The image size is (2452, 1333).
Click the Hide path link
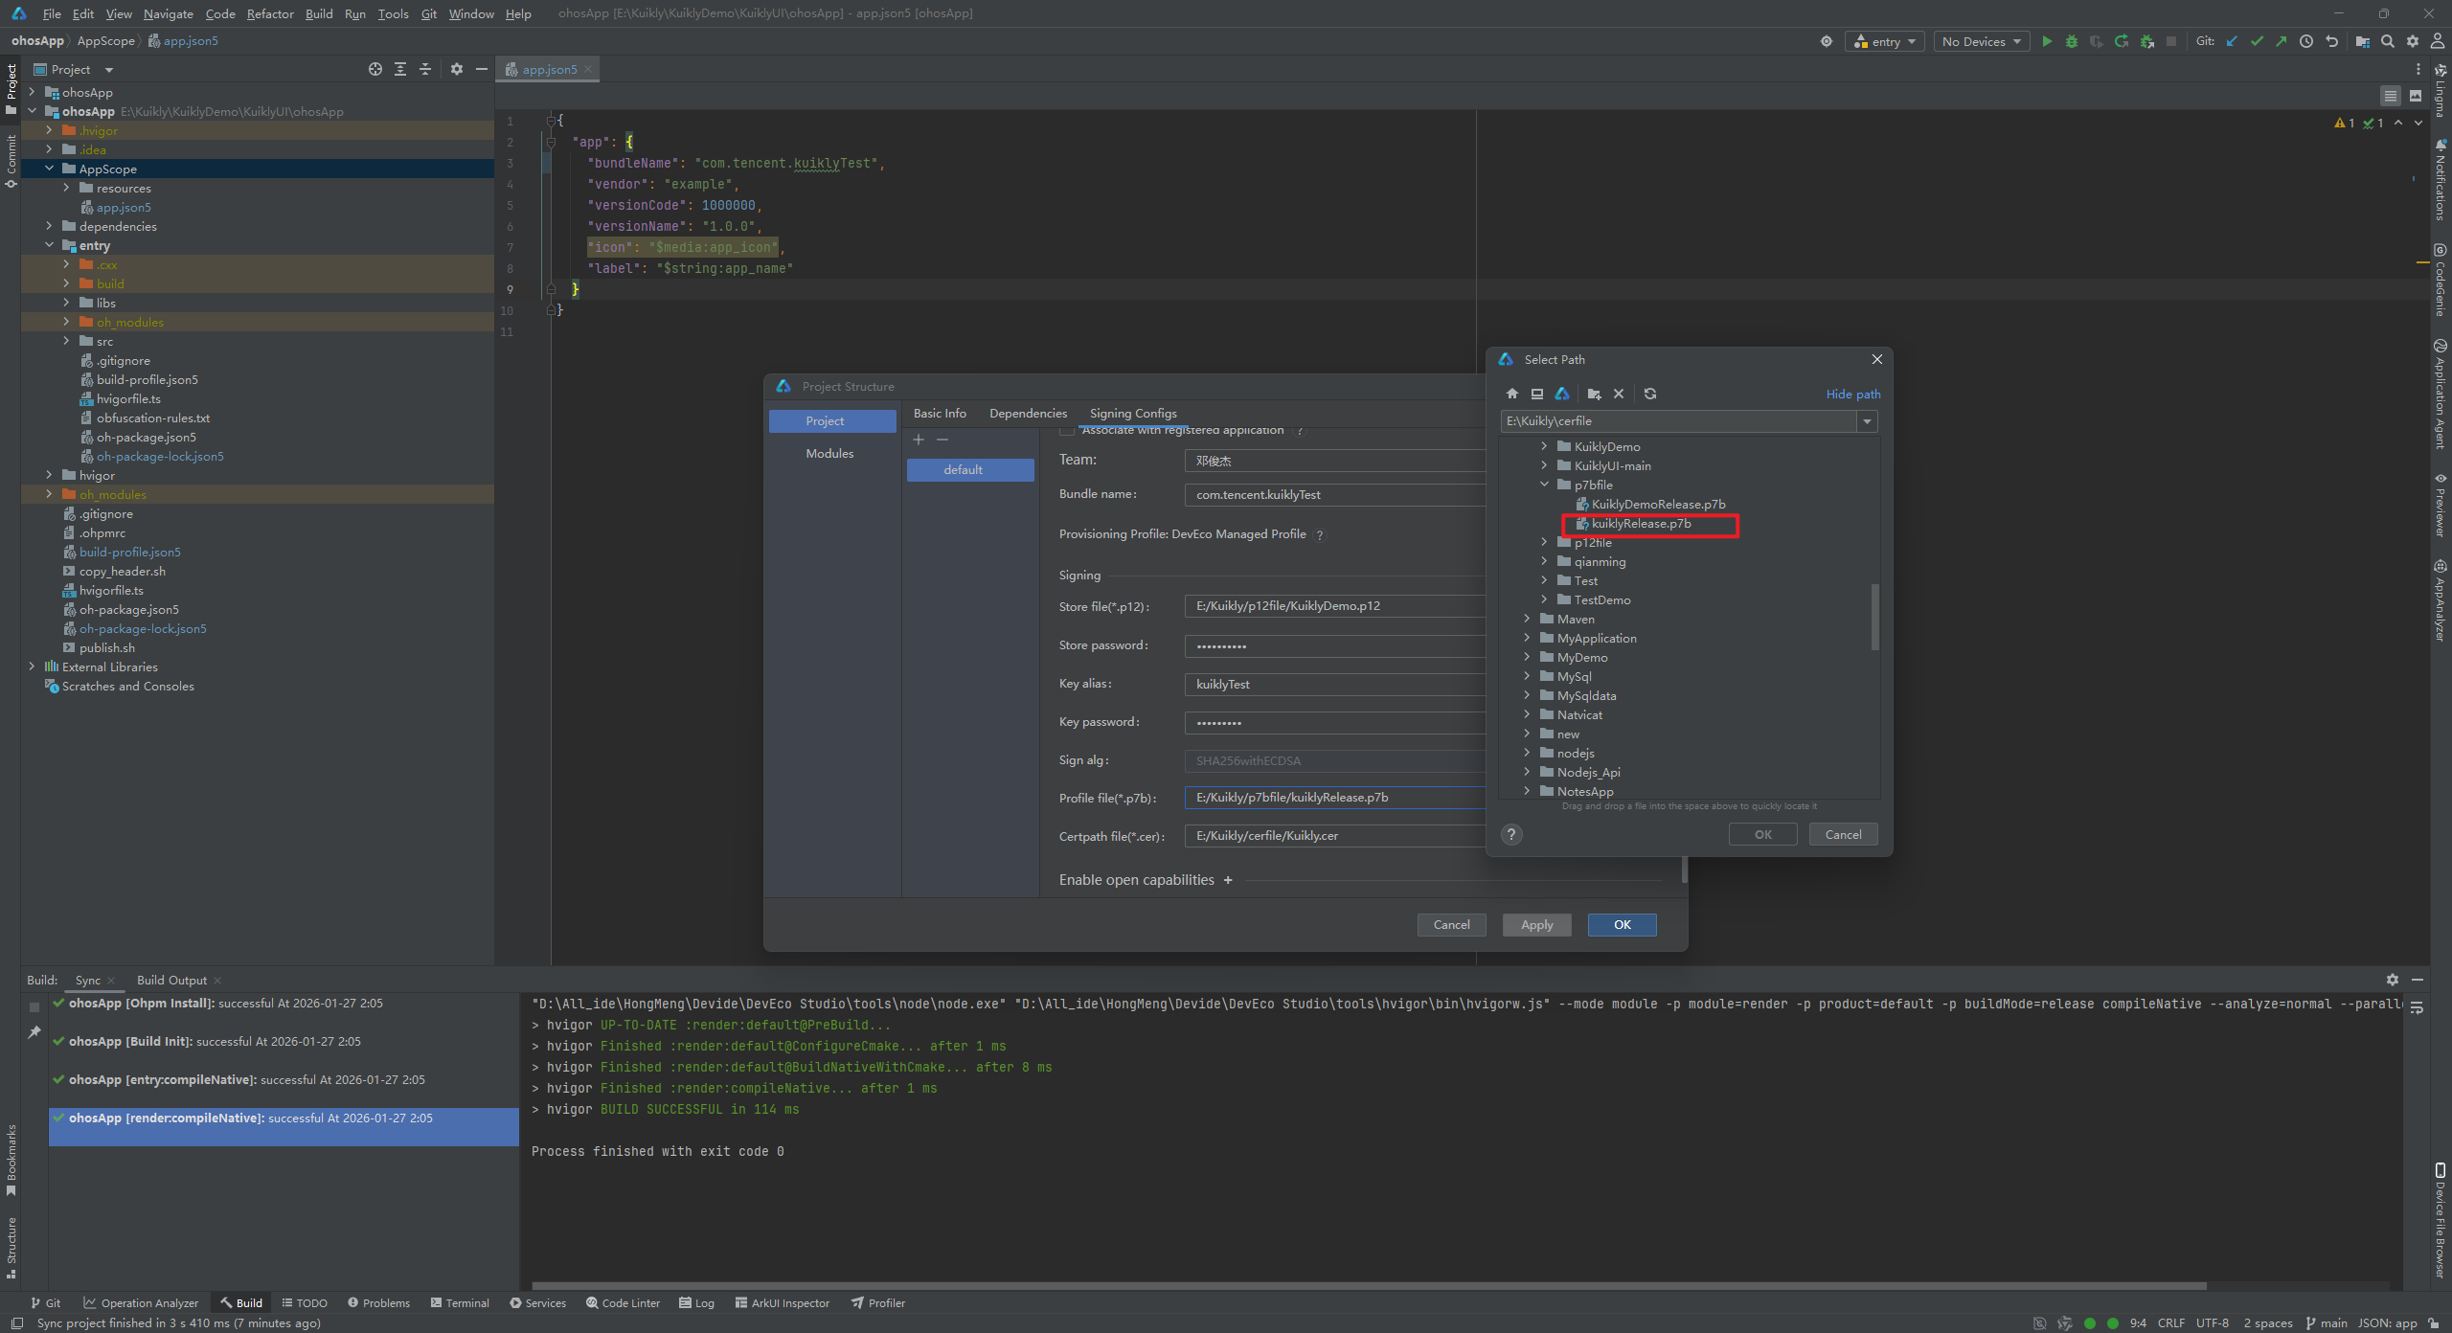point(1852,394)
